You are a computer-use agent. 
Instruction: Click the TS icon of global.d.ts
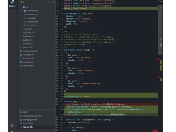24,33
